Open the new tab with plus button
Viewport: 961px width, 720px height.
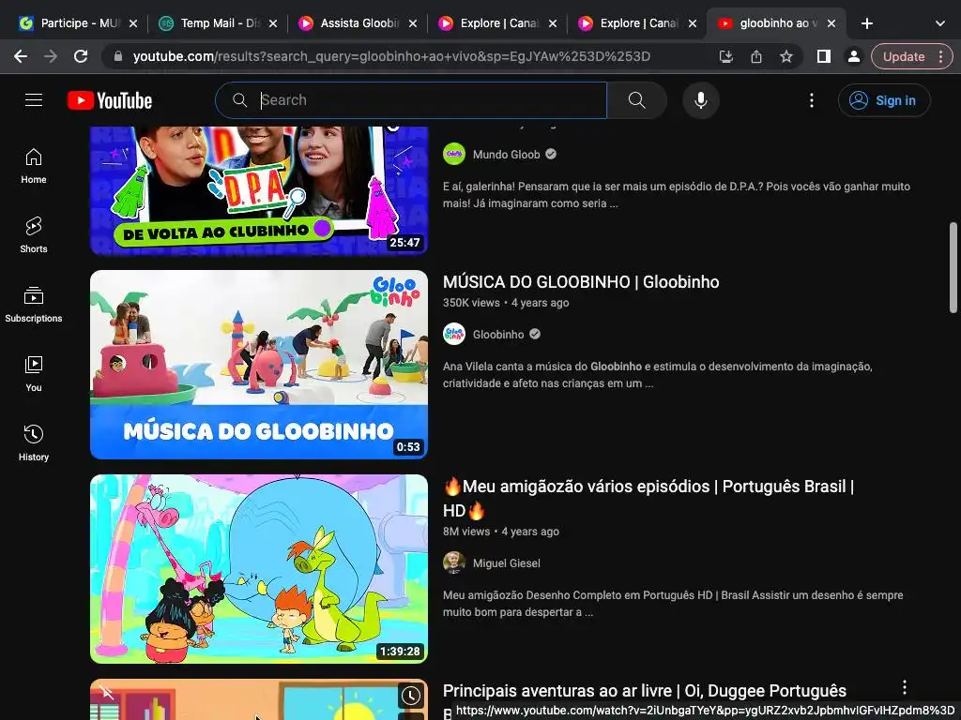pyautogui.click(x=866, y=23)
